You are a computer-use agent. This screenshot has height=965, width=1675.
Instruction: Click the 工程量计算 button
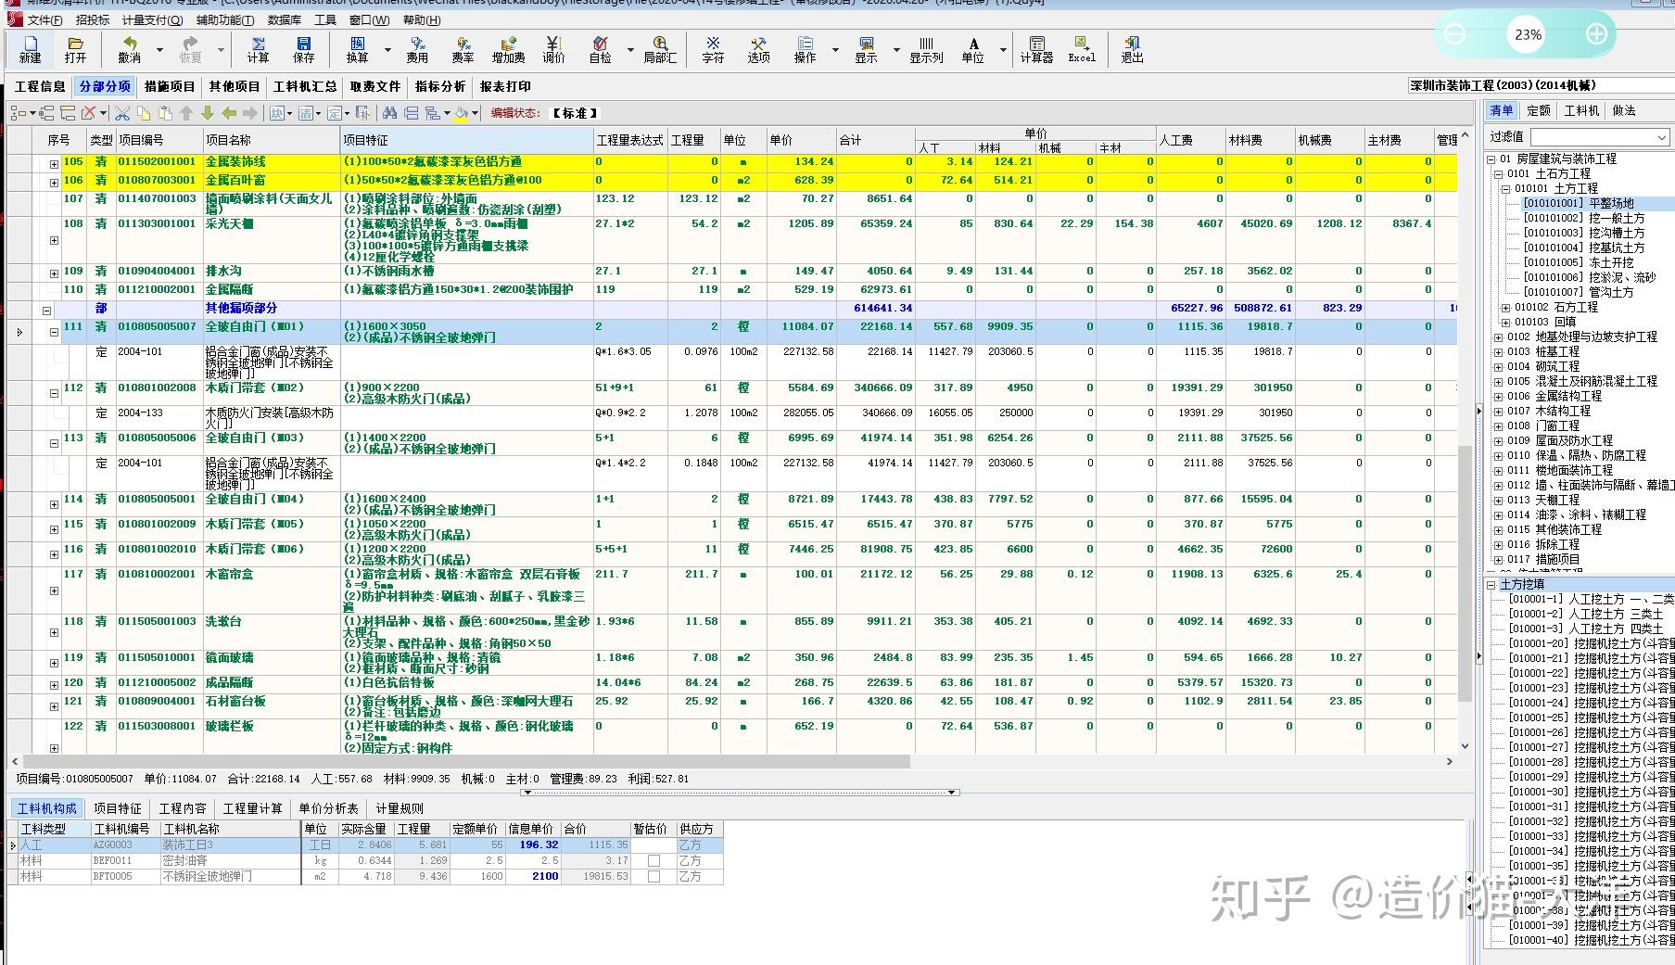click(252, 807)
